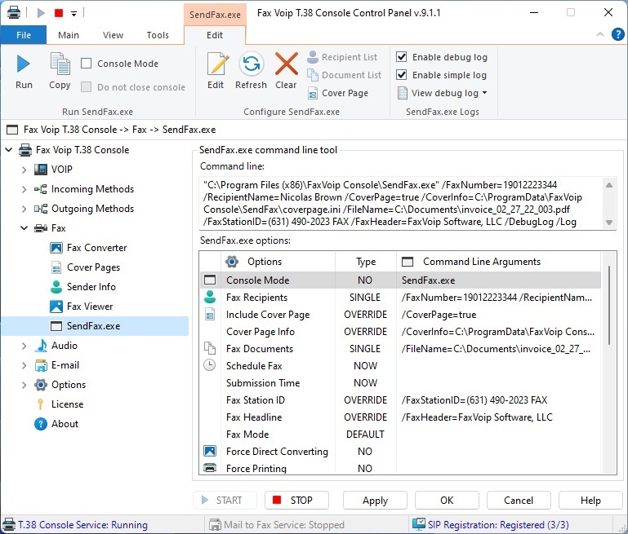
Task: Disable the Enable simple log checkbox
Action: click(x=401, y=75)
